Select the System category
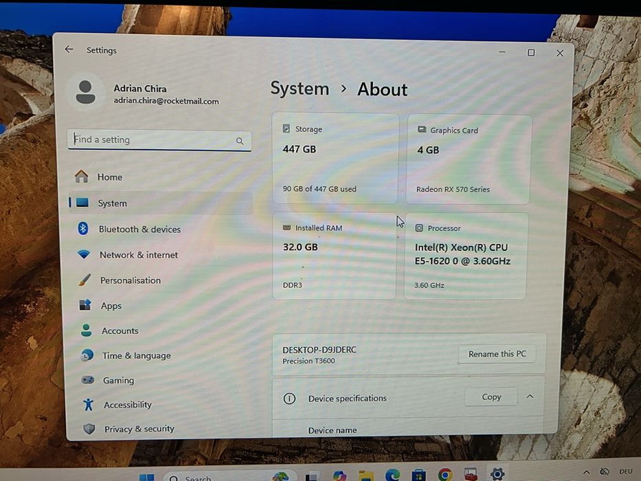 (161, 203)
